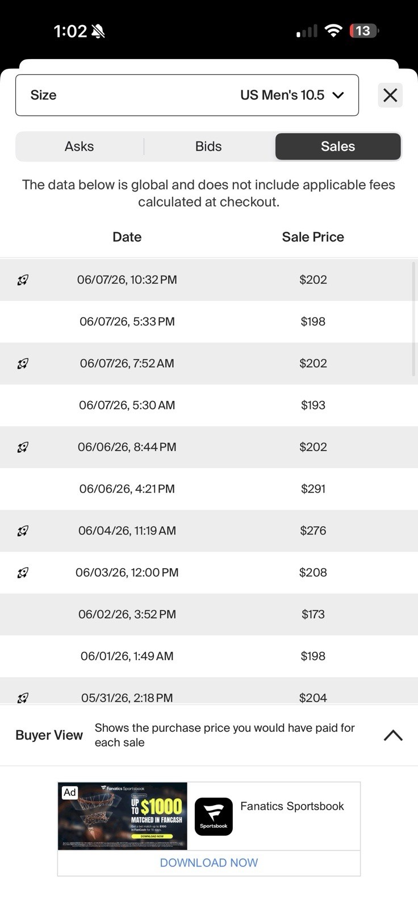Tap the sales list scrollbar
Screen dimensions: 418x909
(413, 319)
